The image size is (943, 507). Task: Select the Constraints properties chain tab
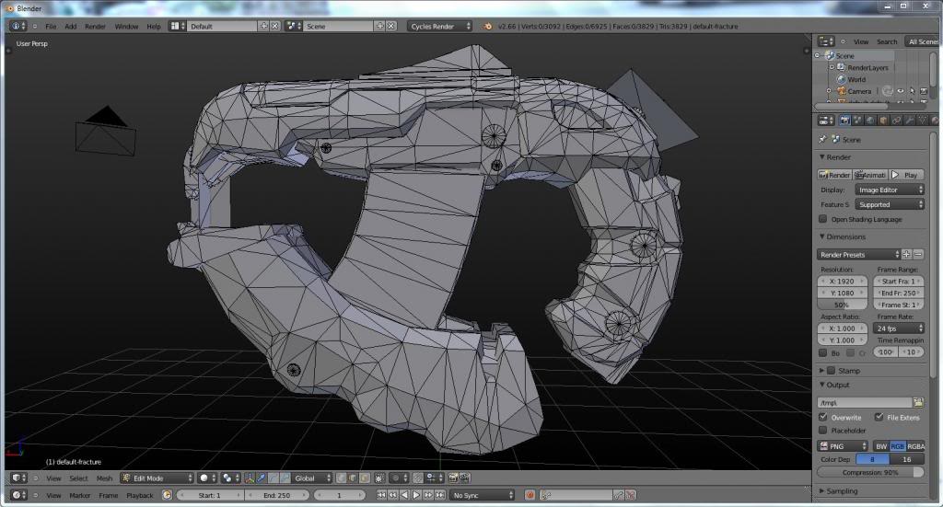897,121
